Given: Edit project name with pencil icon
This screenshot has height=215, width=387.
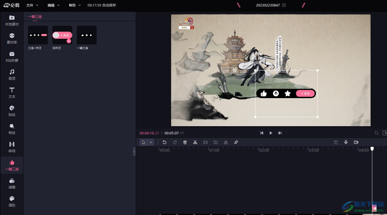Looking at the screenshot, I should pyautogui.click(x=284, y=5).
